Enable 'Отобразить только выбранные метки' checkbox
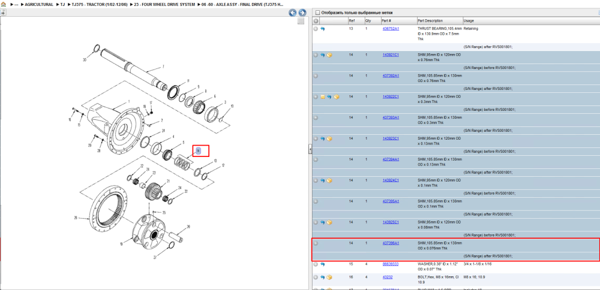The image size is (600, 290). [317, 13]
